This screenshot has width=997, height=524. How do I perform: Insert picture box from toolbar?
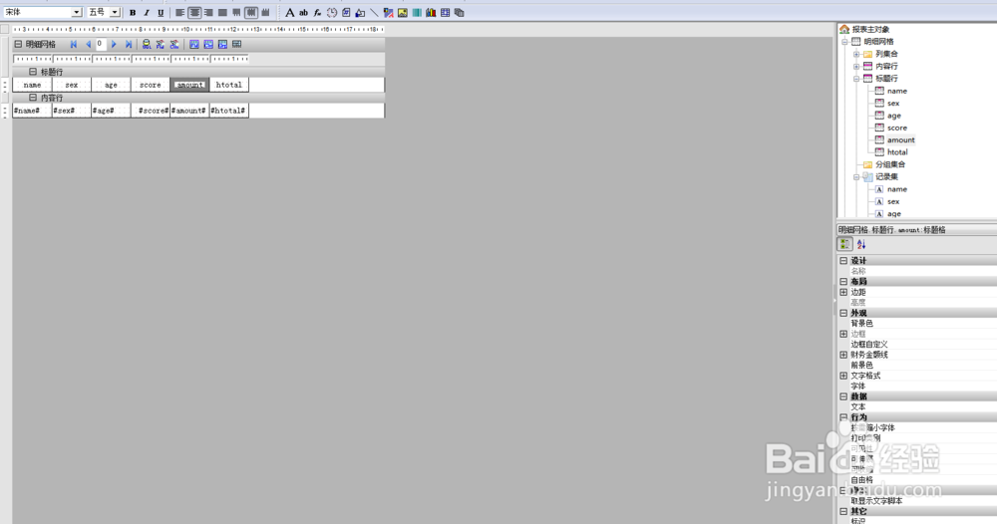403,13
